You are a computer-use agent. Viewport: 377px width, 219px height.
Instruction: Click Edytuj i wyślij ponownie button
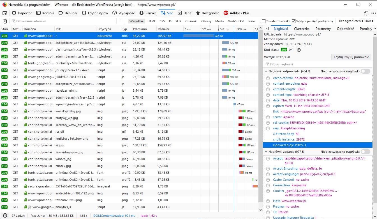point(351,57)
